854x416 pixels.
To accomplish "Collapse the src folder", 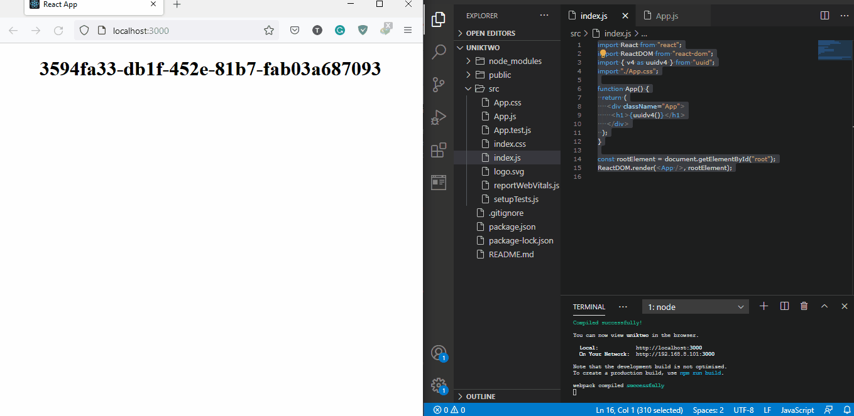I will (493, 88).
